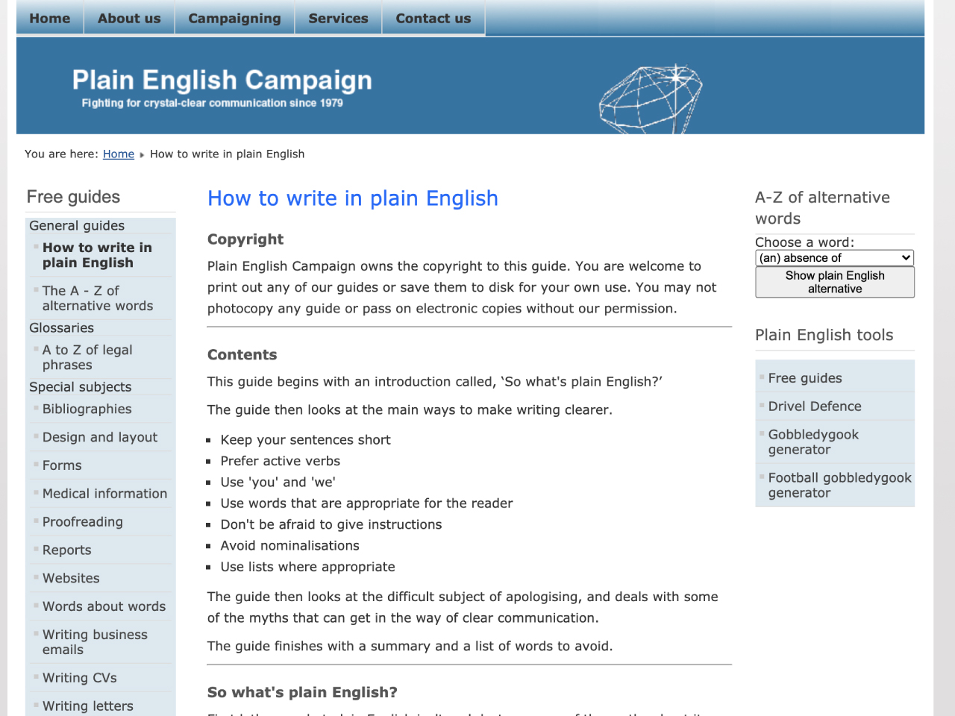The height and width of the screenshot is (716, 955).
Task: Open the Bibliographies guide link
Action: click(87, 409)
